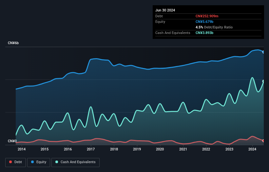
Task: Click the 2014 x-axis label
Action: click(22, 149)
